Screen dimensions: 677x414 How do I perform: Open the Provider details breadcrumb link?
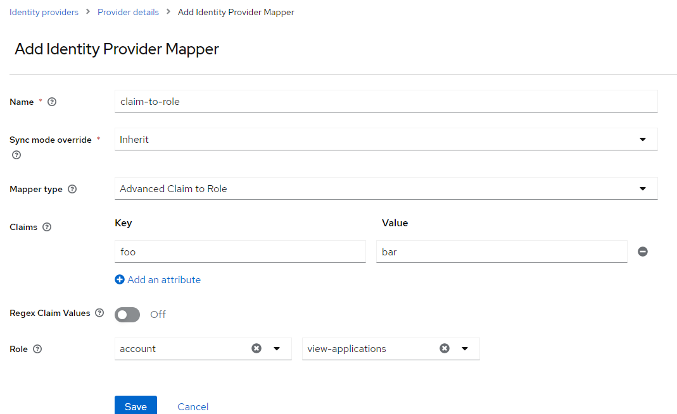[128, 11]
